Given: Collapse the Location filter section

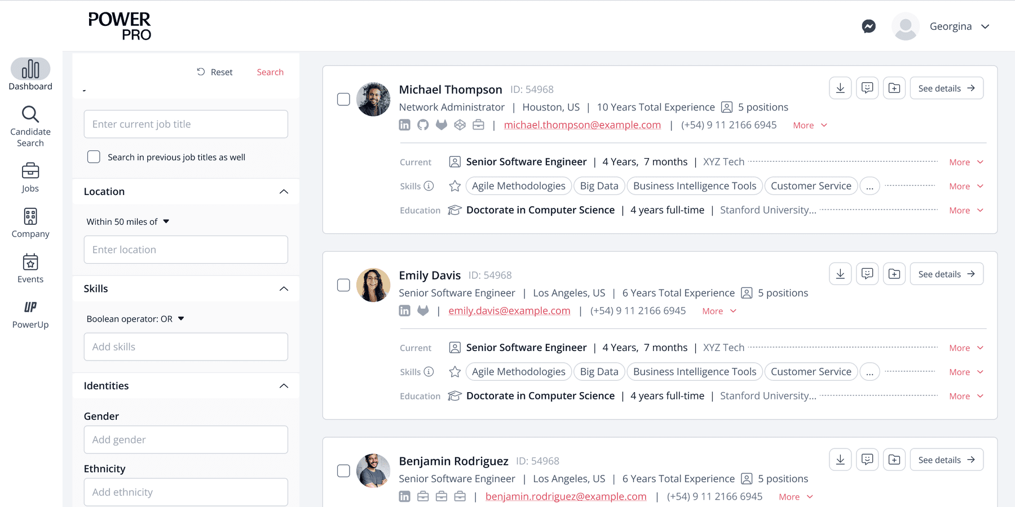Looking at the screenshot, I should coord(284,192).
